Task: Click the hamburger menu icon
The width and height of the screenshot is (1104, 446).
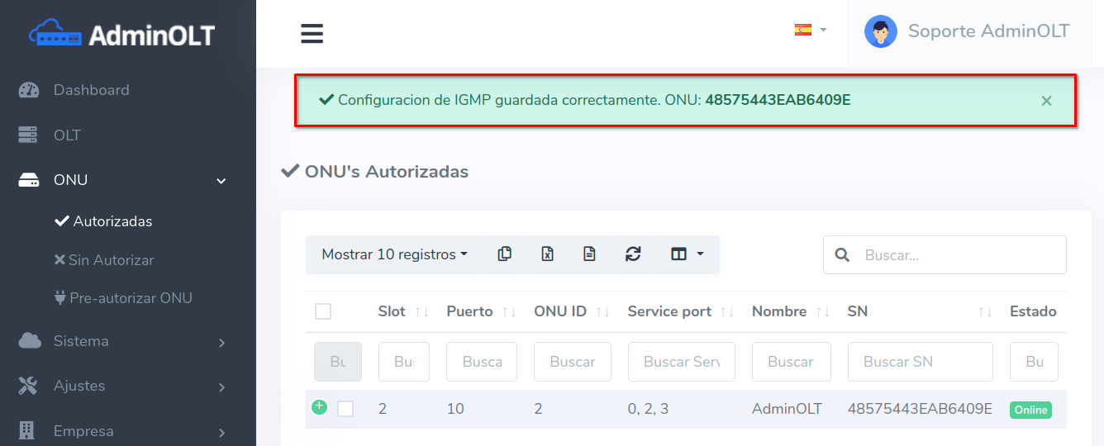Action: (x=312, y=34)
